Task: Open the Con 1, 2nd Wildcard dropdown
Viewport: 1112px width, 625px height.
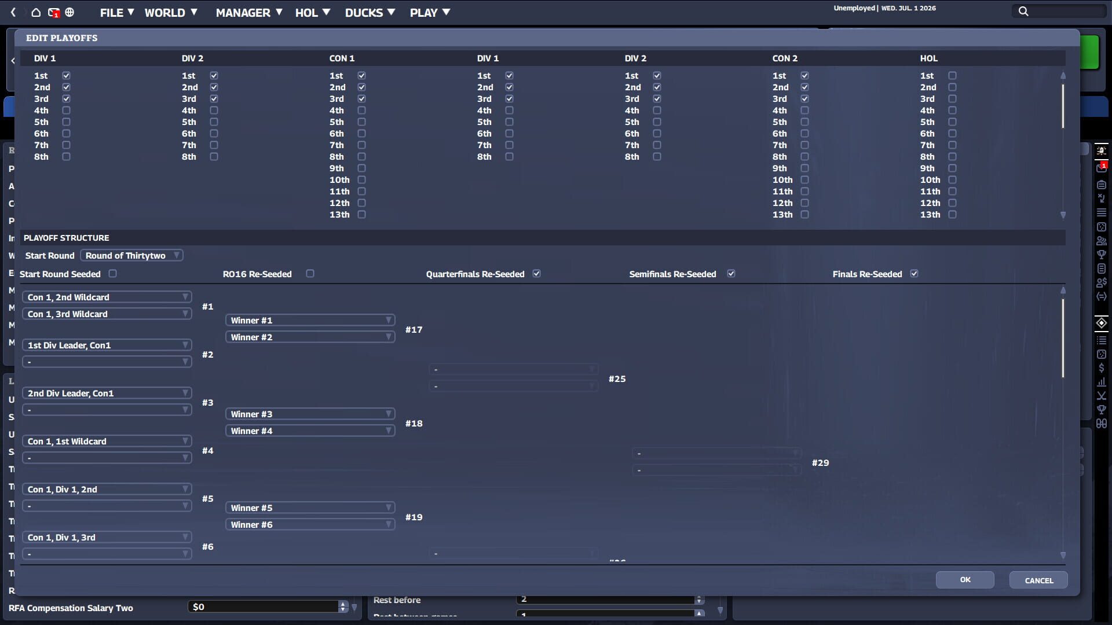Action: (x=107, y=297)
